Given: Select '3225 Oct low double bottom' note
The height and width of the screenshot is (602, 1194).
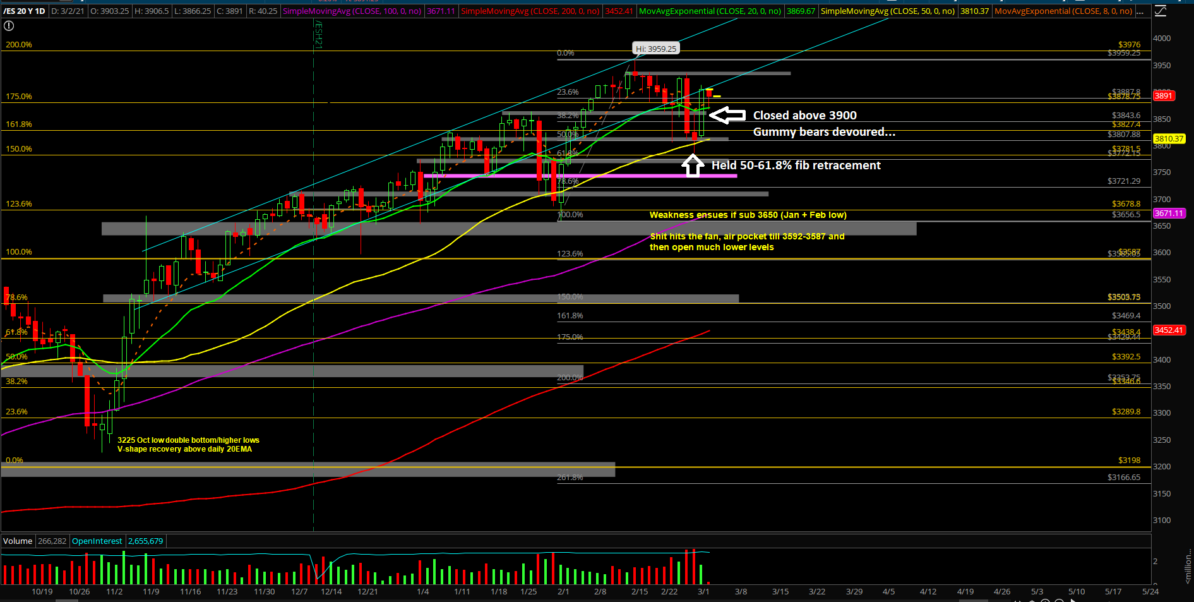Looking at the screenshot, I should click(x=188, y=445).
